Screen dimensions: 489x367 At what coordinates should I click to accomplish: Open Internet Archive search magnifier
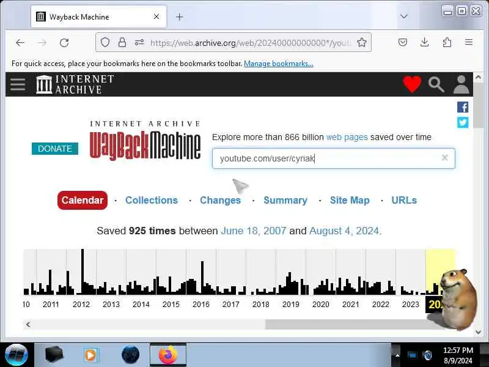coord(436,84)
